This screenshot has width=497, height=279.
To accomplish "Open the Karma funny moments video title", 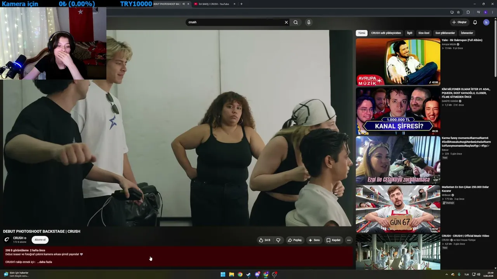I will click(466, 142).
